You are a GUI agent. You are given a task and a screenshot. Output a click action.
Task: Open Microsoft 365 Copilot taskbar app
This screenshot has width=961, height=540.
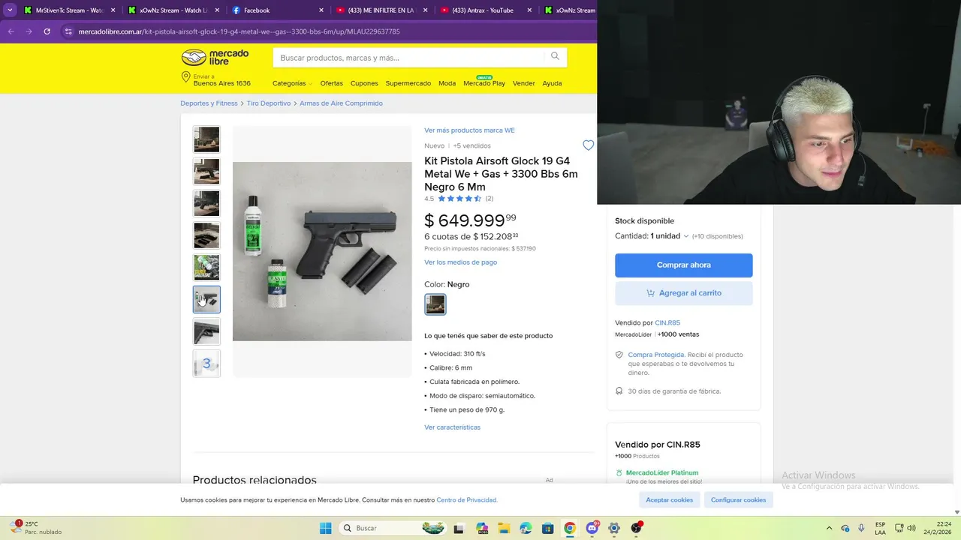482,528
